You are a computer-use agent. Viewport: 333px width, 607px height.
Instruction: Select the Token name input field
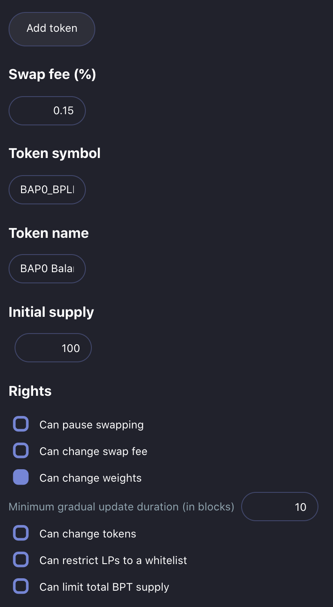pyautogui.click(x=47, y=269)
